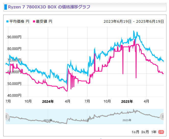169x139 pixels.
Task: Select the 2年 range button
Action: point(161,132)
